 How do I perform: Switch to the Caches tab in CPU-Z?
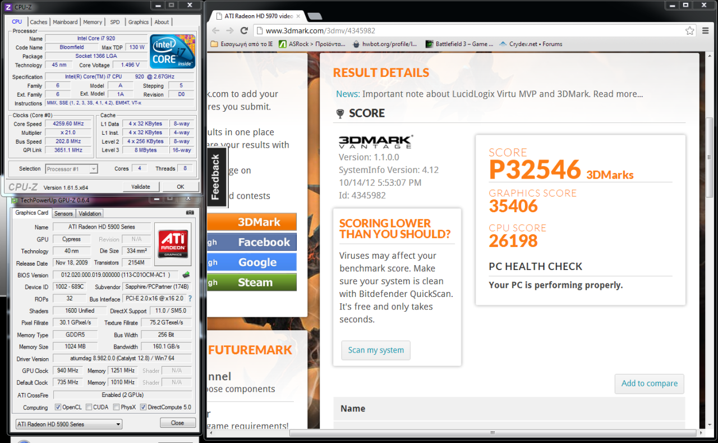(39, 22)
